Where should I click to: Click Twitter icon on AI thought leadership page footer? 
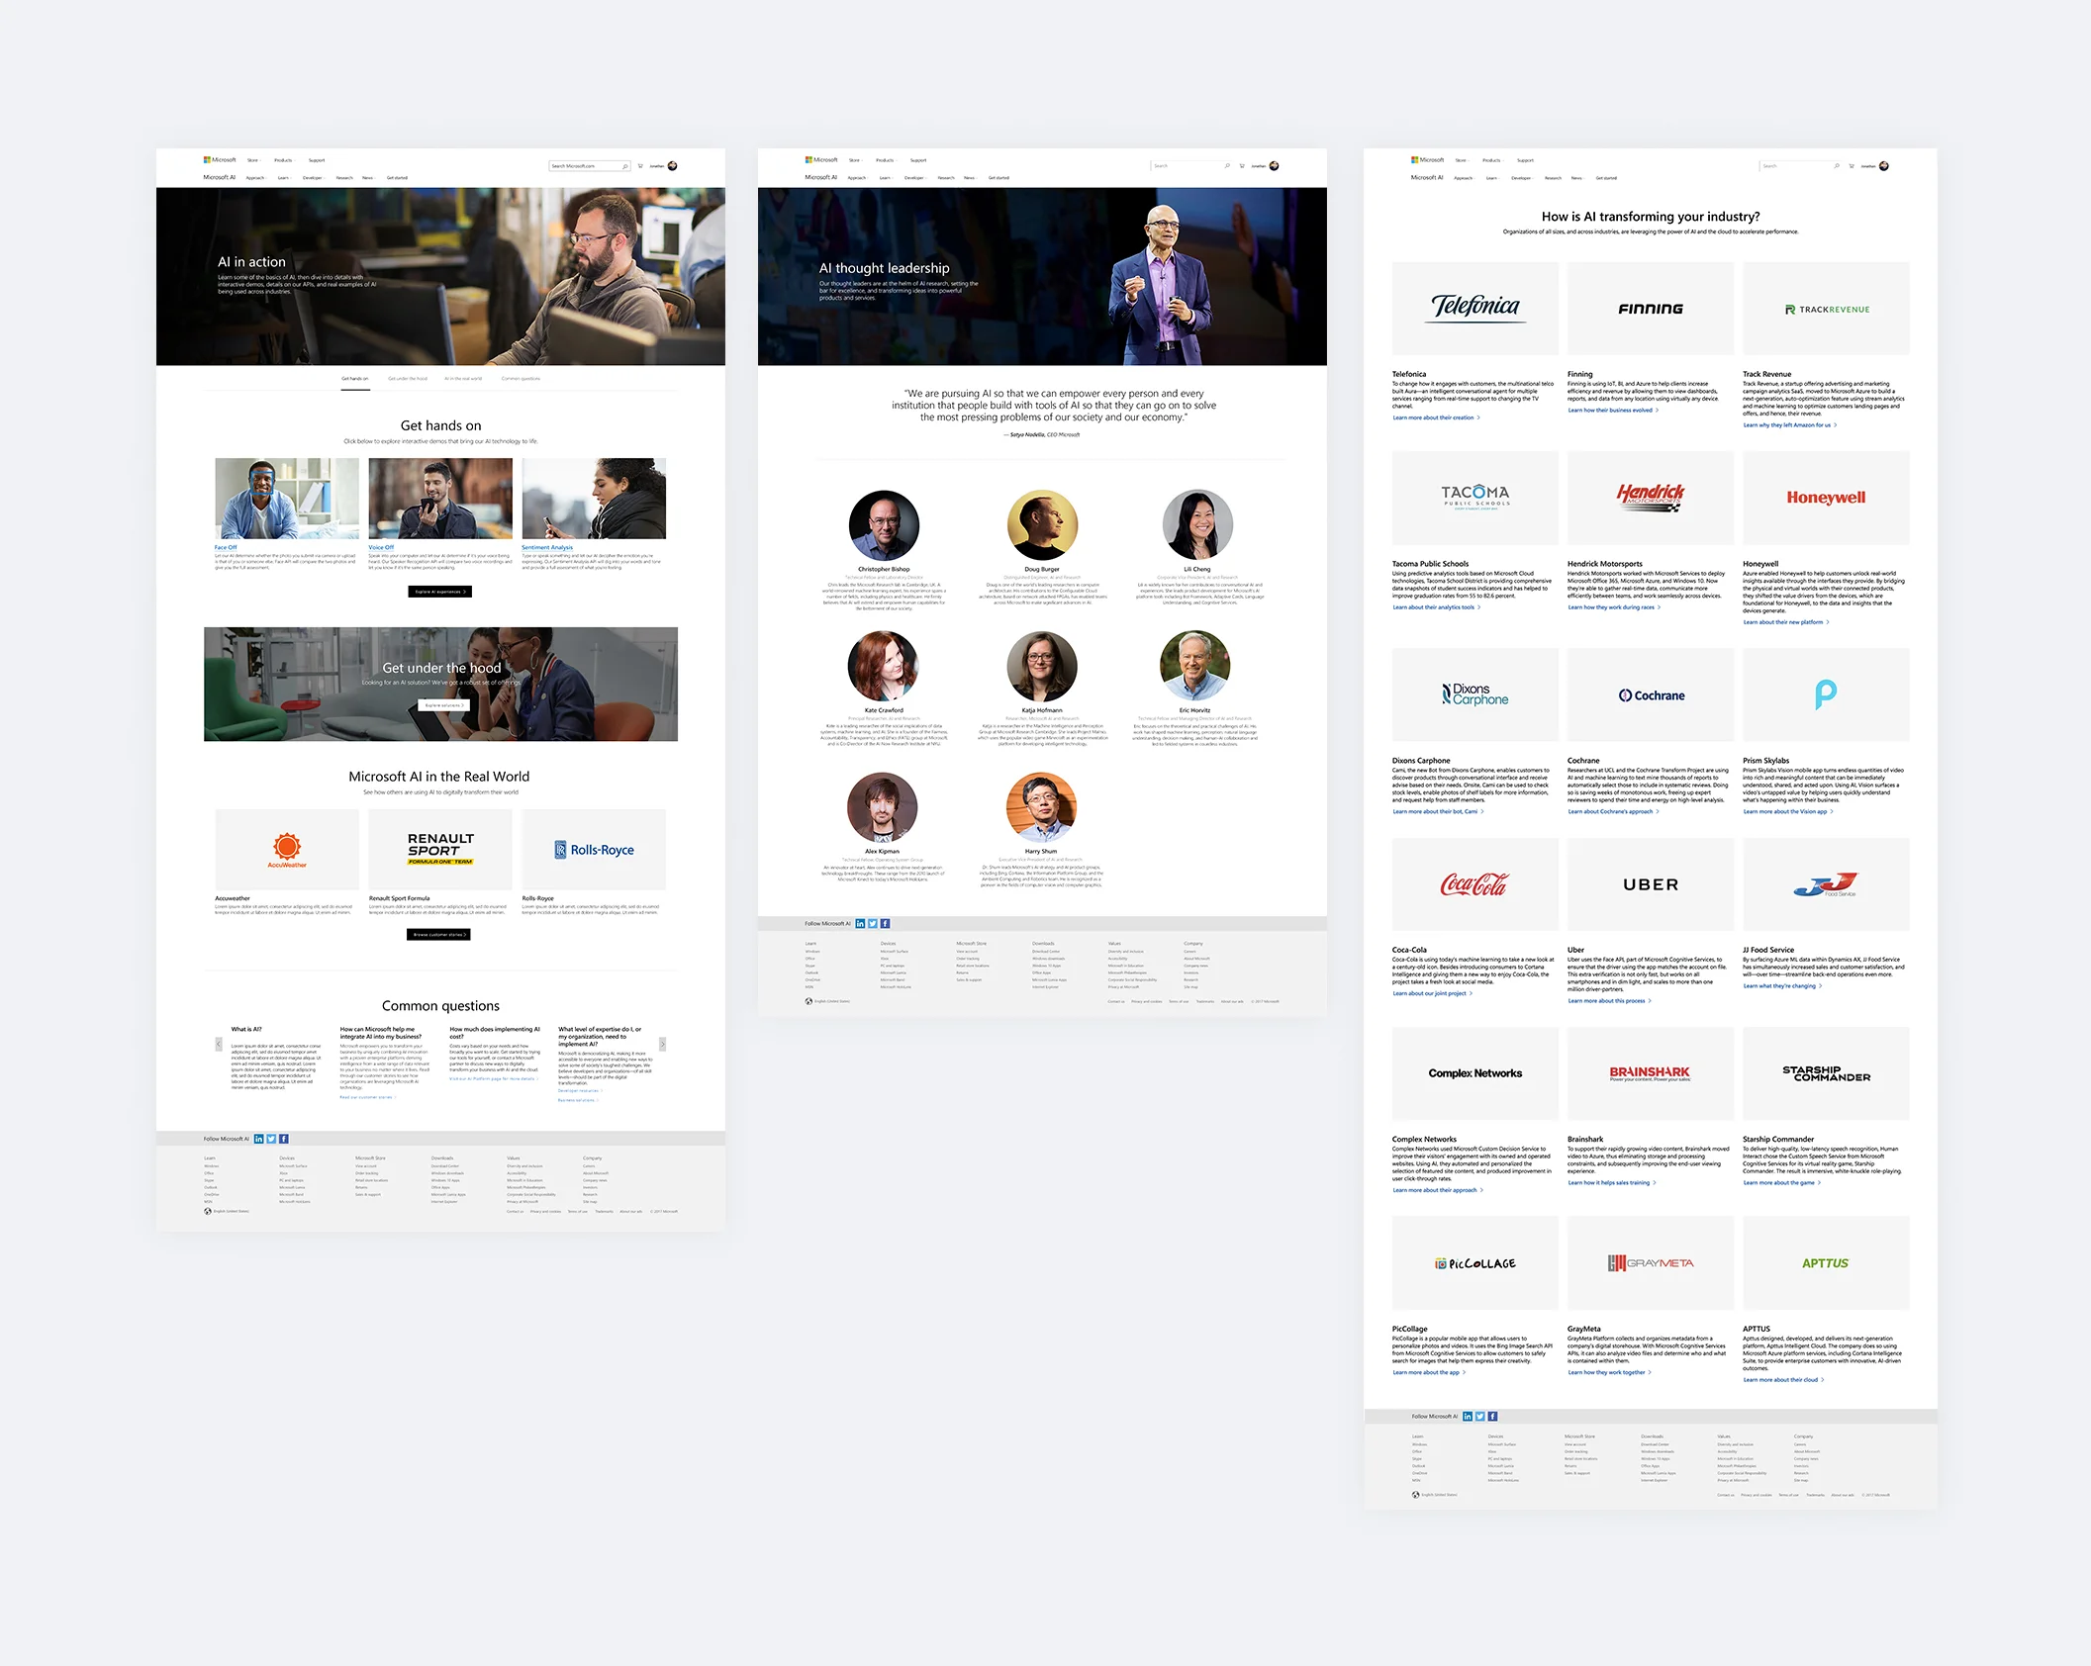coord(873,923)
